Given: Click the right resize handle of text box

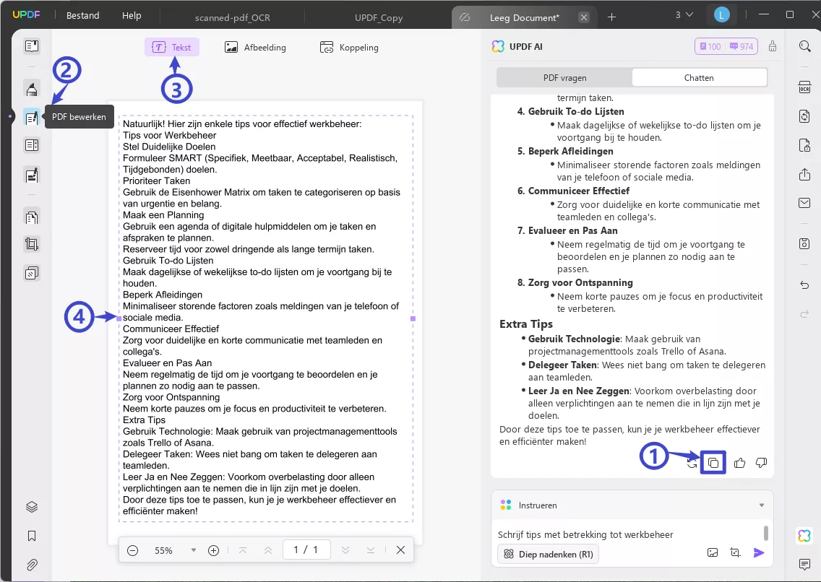Looking at the screenshot, I should point(413,318).
